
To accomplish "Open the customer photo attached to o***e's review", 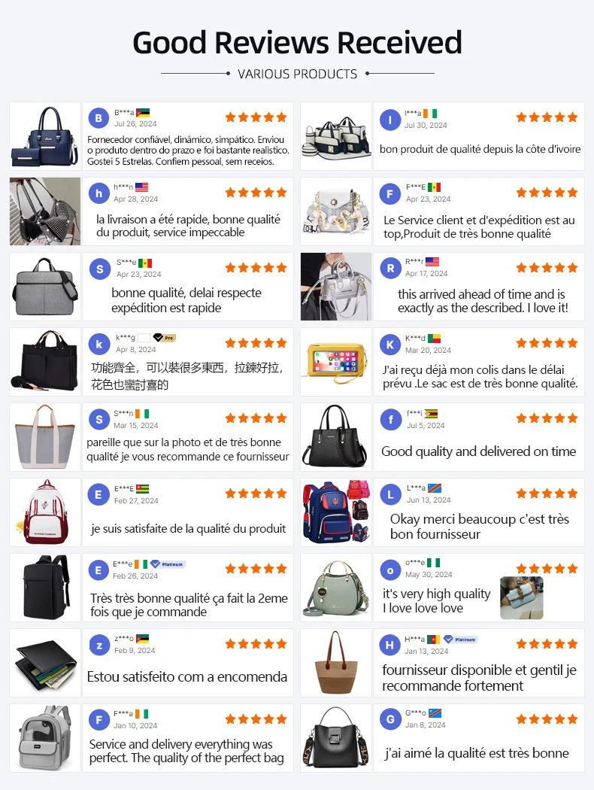I will click(x=522, y=598).
